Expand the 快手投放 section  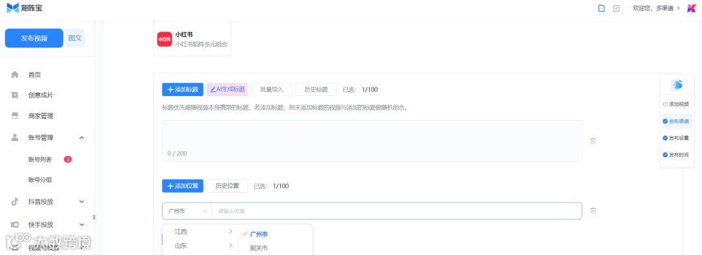click(81, 225)
